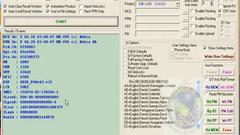The width and height of the screenshot is (240, 135).
Task: Click Rd PP button
Action: pos(211,120)
